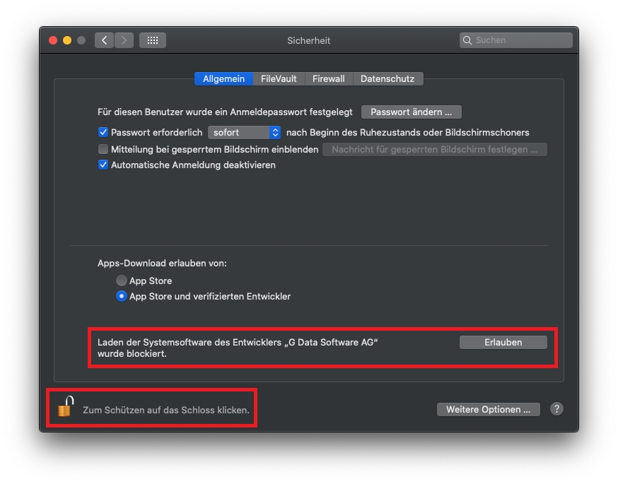Click the Apps-Download erlauben von label
Viewport: 618px width, 484px height.
[x=162, y=263]
